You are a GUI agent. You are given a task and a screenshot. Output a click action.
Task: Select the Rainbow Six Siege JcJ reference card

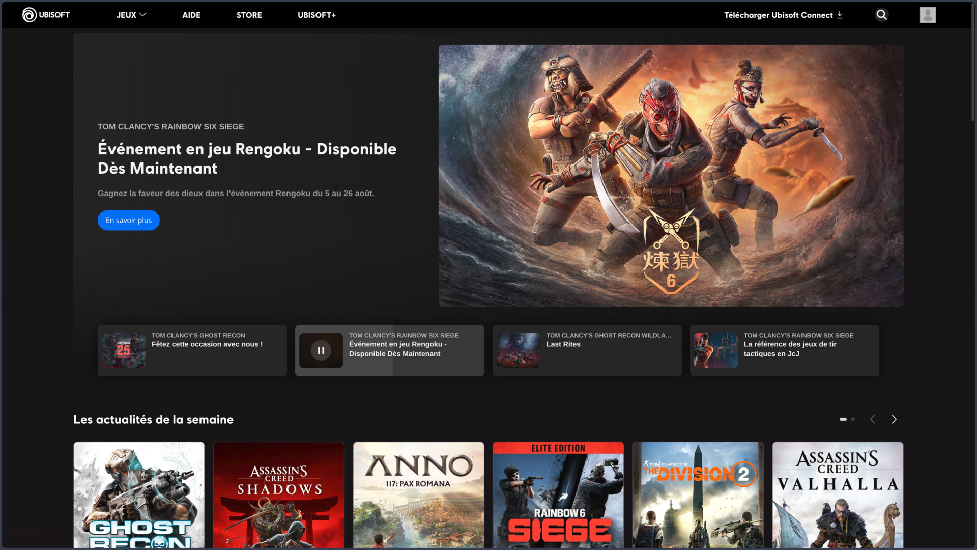785,350
